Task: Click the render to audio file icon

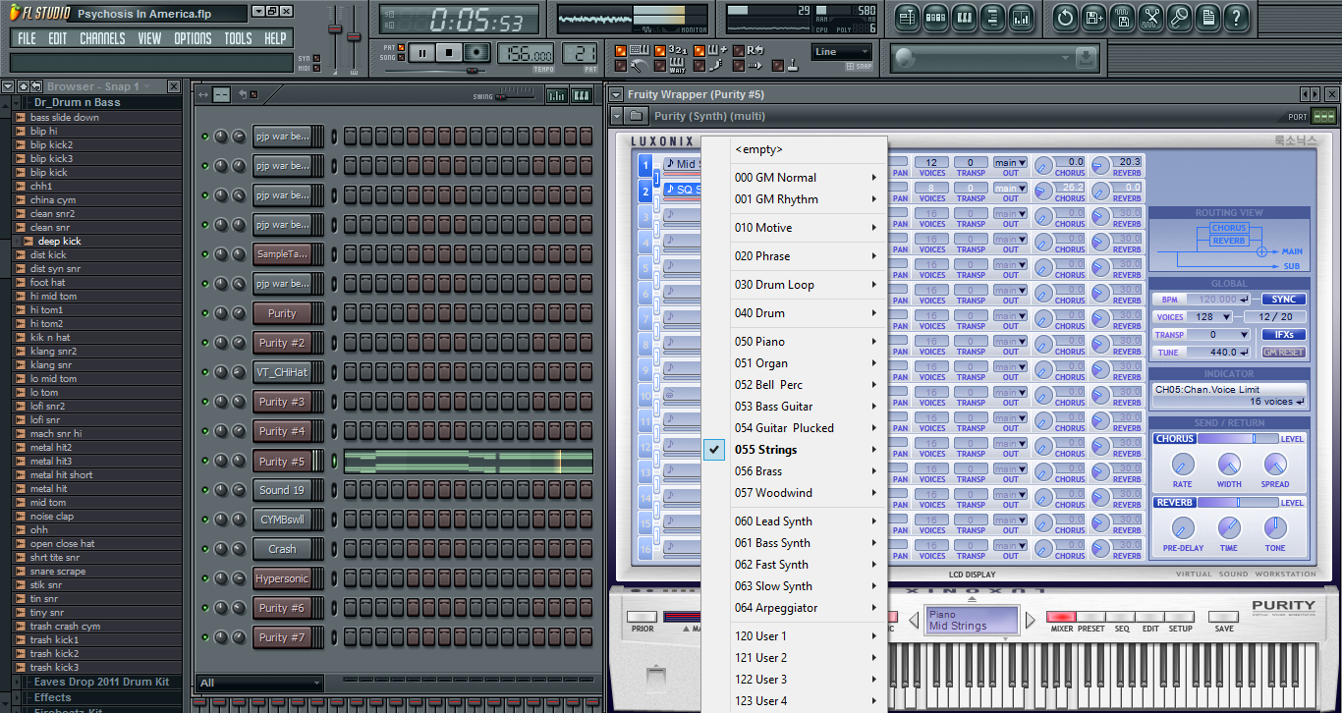Action: click(x=1122, y=17)
